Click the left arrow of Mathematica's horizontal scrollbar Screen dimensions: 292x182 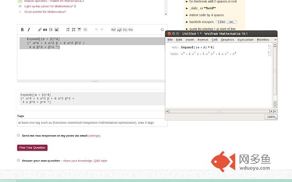click(x=167, y=111)
